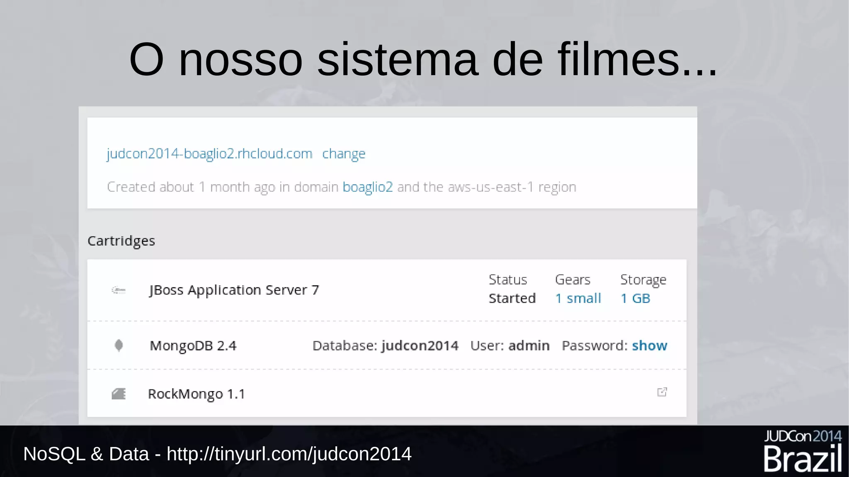849x477 pixels.
Task: Click the 'Gears' column label
Action: (x=572, y=280)
